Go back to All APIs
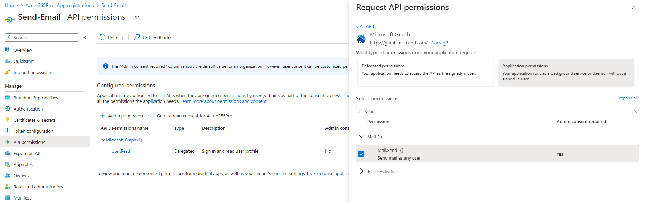This screenshot has width=645, height=203. (365, 26)
